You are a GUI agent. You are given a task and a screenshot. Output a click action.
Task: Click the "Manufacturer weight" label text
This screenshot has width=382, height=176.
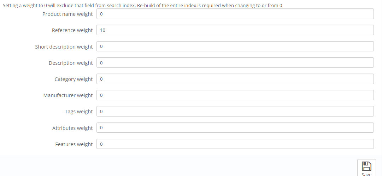(68, 95)
